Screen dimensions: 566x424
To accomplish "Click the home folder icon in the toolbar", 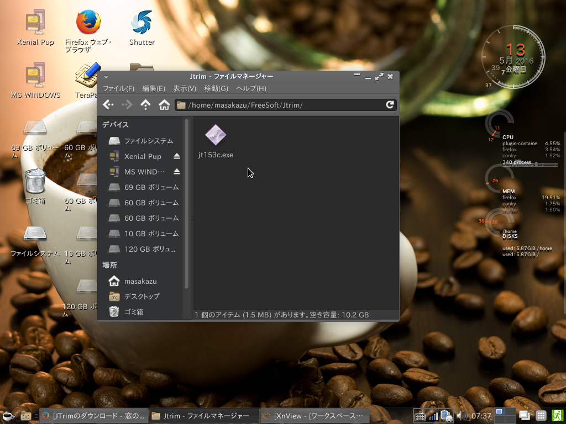I will pyautogui.click(x=164, y=104).
